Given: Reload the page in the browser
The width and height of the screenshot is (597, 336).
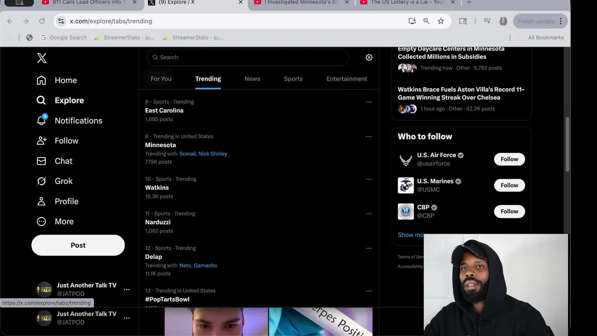Looking at the screenshot, I should [x=42, y=21].
